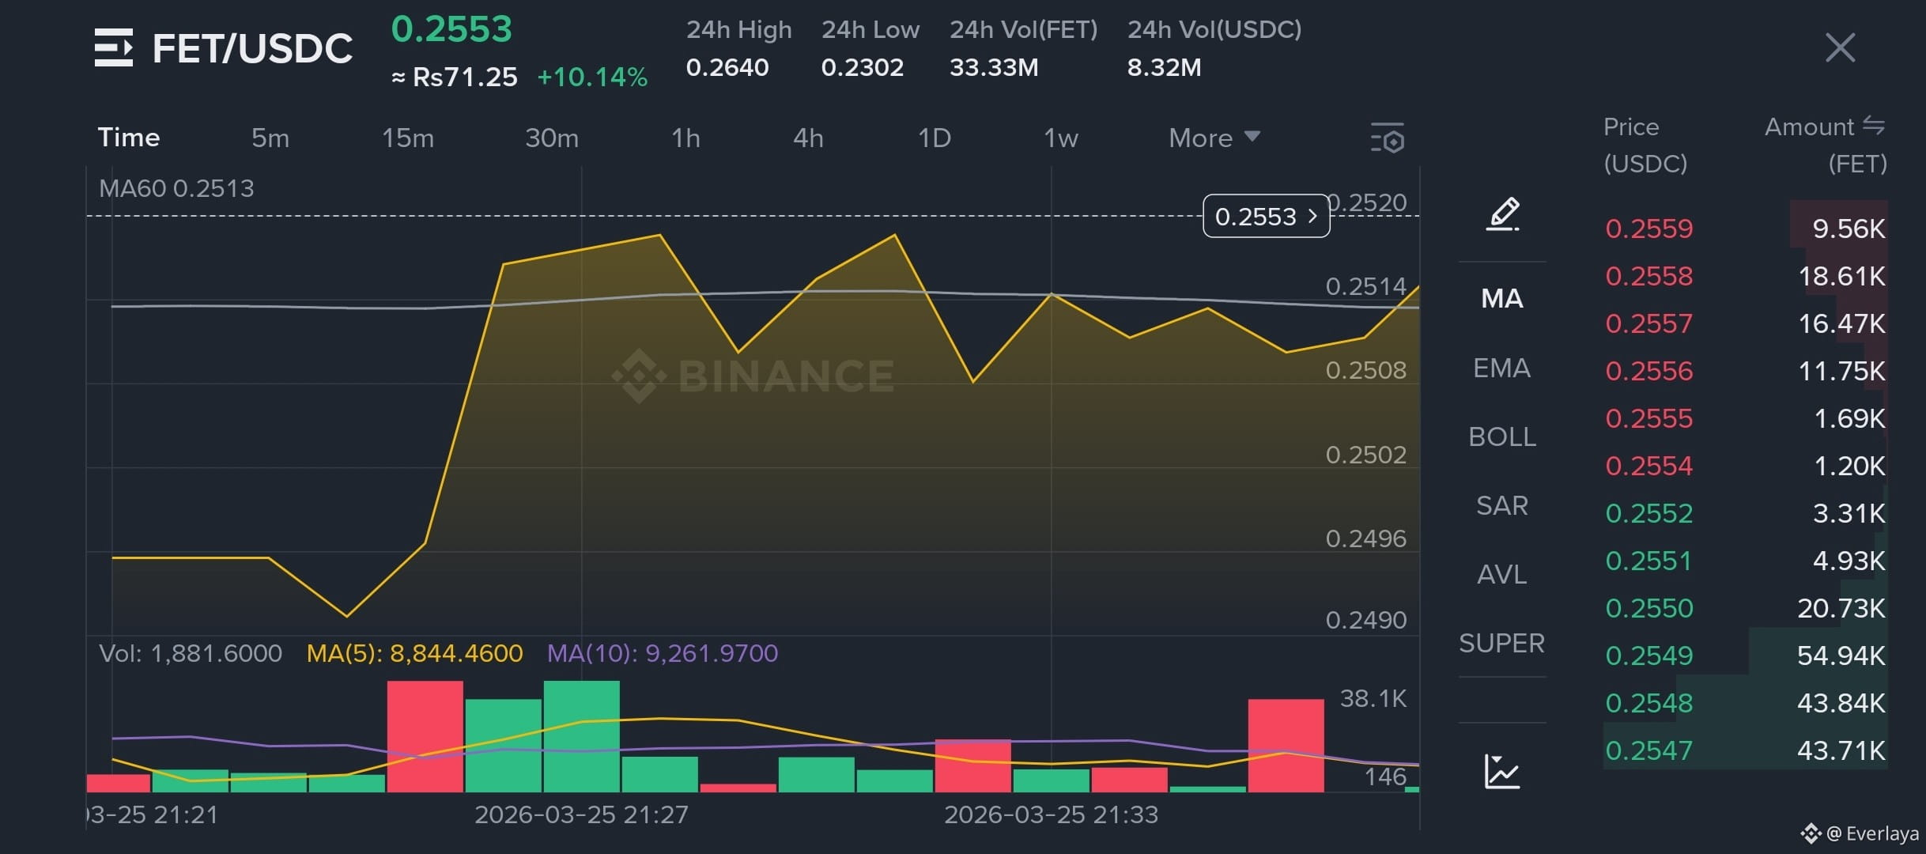This screenshot has height=854, width=1926.
Task: Select bid price 0.2547
Action: tap(1649, 750)
